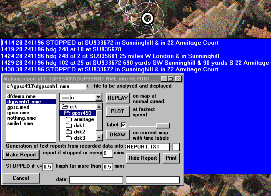
Task: Click the GPS position marker on map
Action: tap(147, 18)
